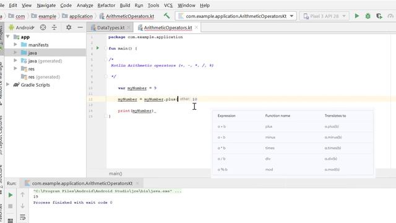Viewport: 396px width, 223px height.
Task: Open the project panel settings gear
Action: [69, 27]
